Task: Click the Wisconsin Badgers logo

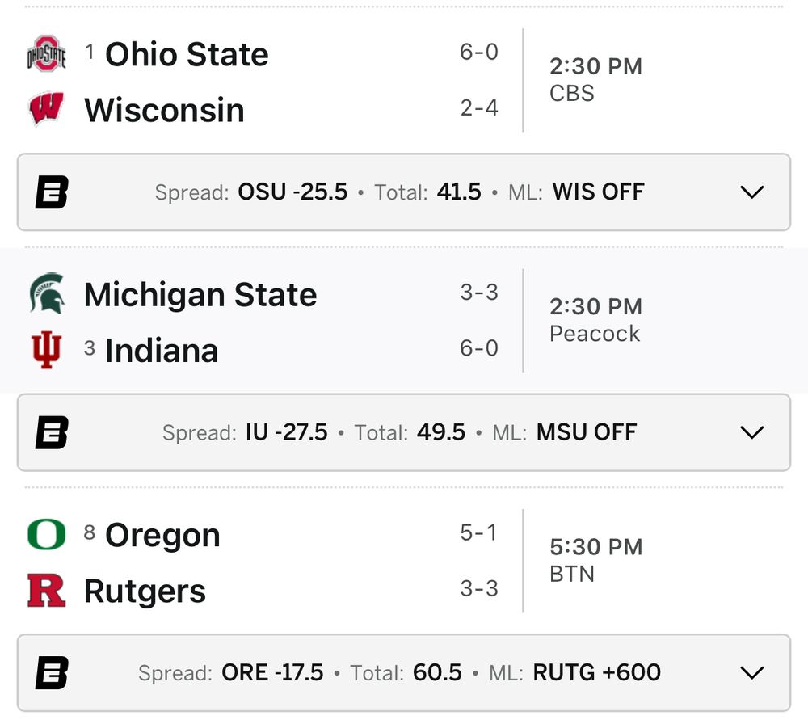Action: (x=46, y=110)
